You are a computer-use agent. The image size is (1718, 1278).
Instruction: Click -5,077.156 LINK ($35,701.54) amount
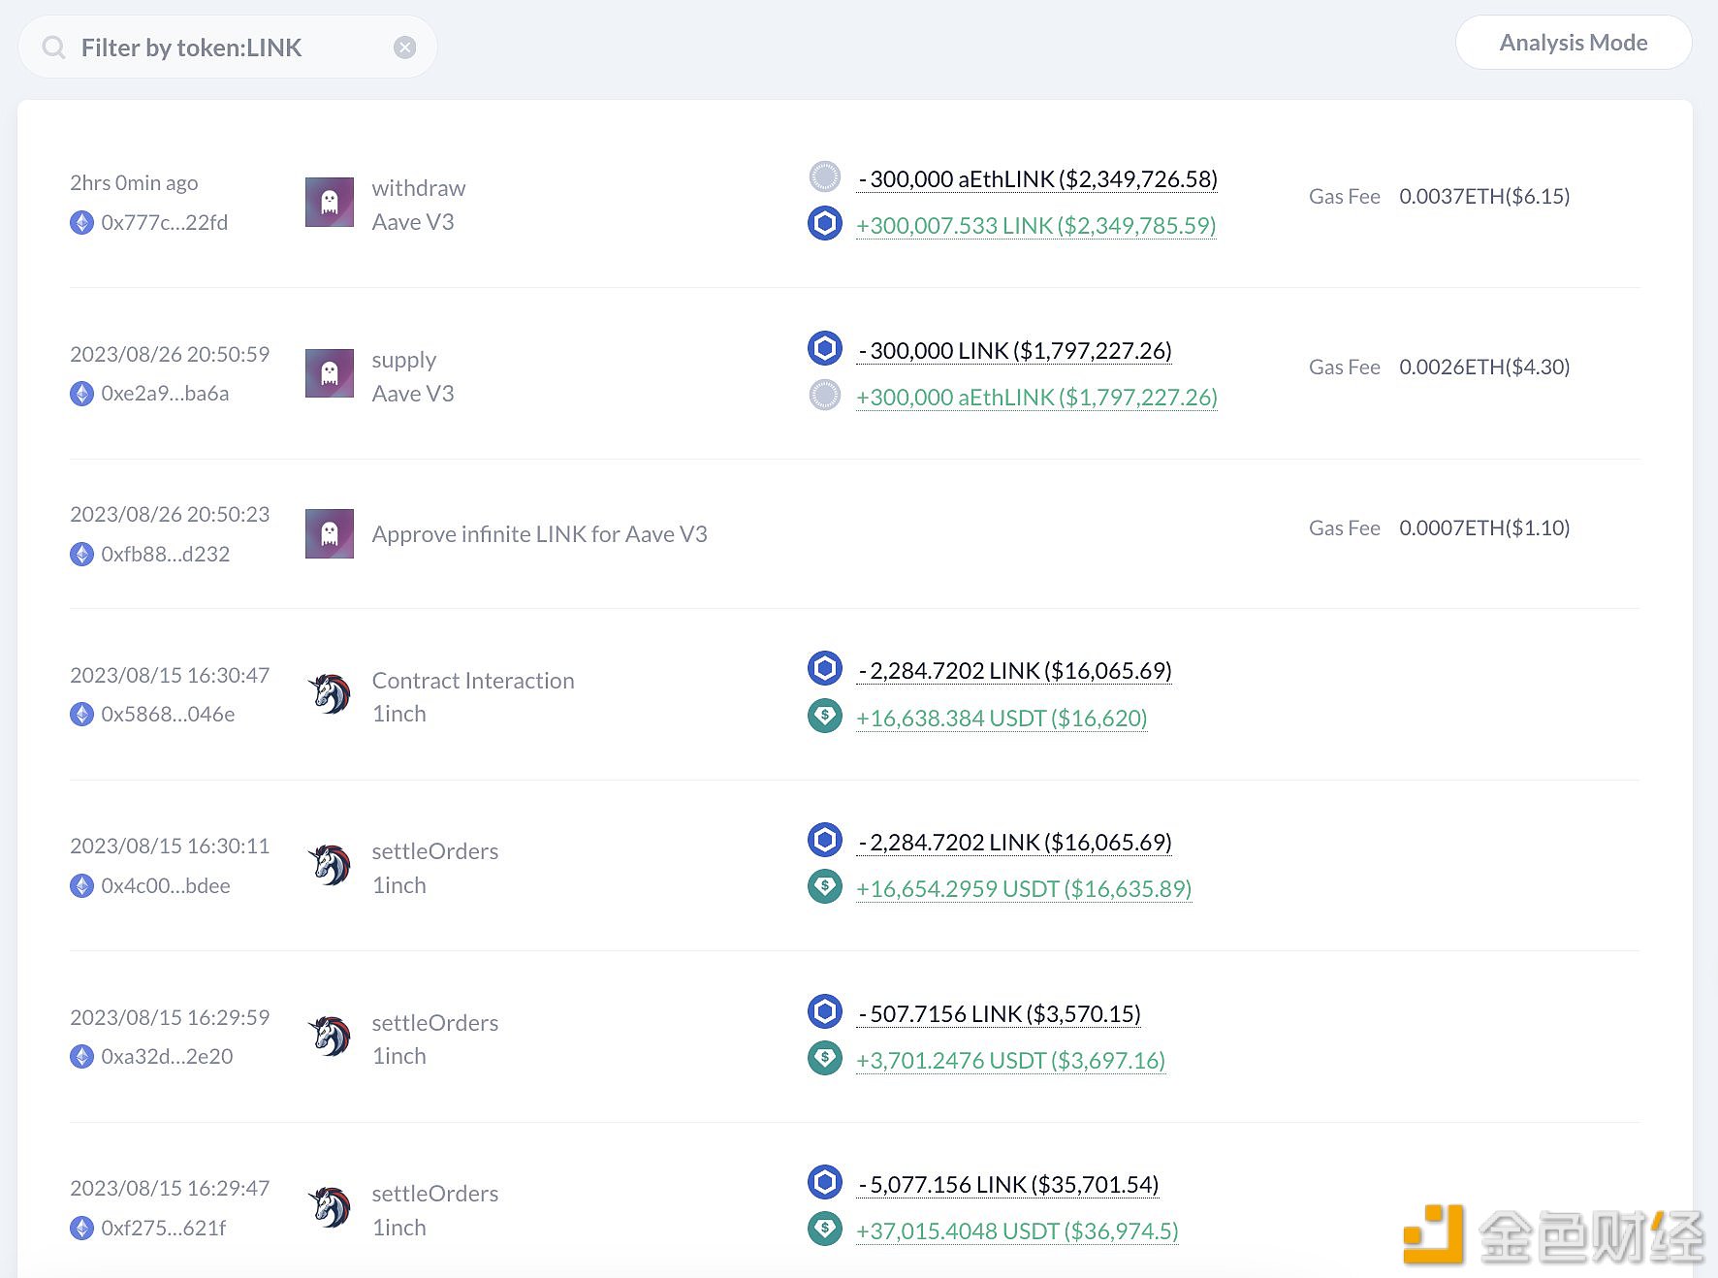pyautogui.click(x=1008, y=1185)
